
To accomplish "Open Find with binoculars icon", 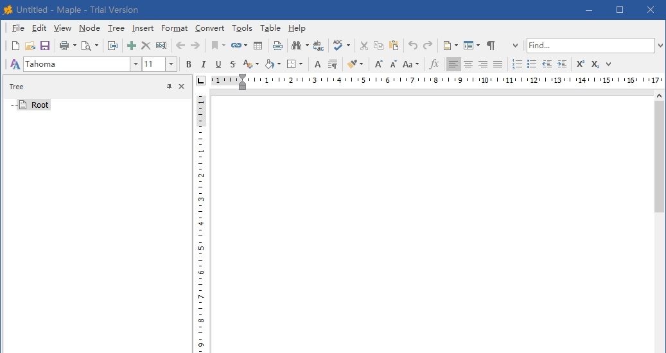I will 297,46.
